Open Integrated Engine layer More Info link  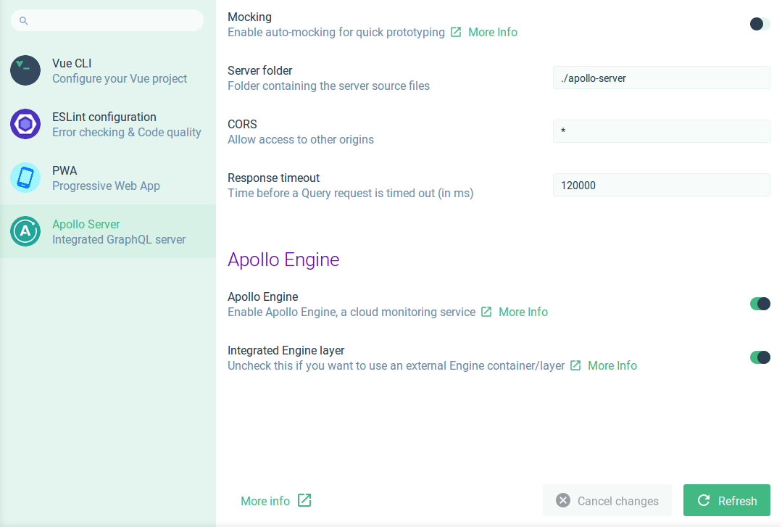point(612,365)
